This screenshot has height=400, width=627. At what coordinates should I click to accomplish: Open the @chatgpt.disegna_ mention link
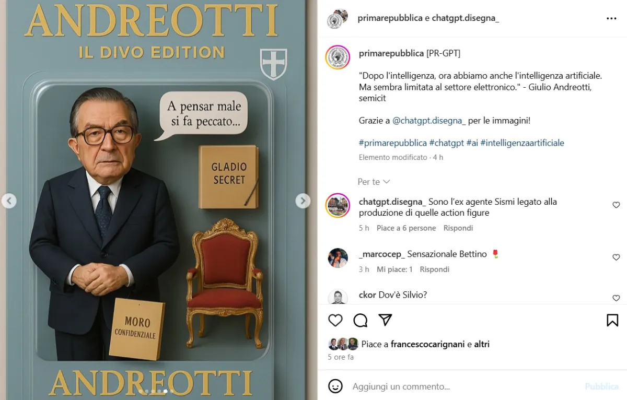point(428,121)
